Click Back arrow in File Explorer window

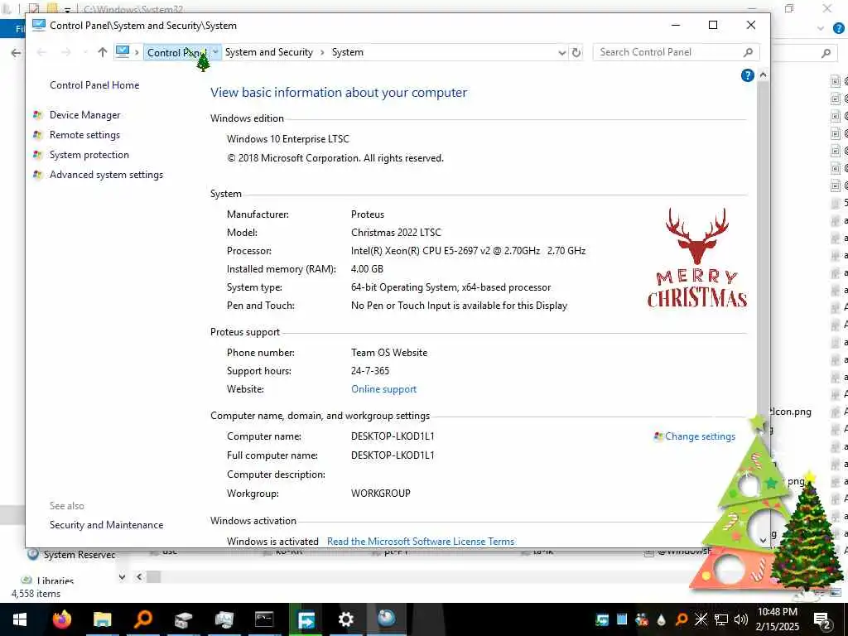click(x=16, y=52)
